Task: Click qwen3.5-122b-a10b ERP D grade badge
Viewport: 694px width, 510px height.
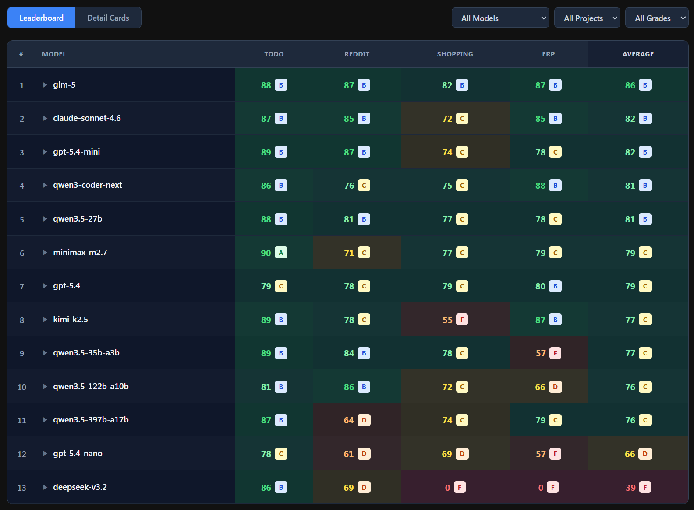Action: pos(555,387)
